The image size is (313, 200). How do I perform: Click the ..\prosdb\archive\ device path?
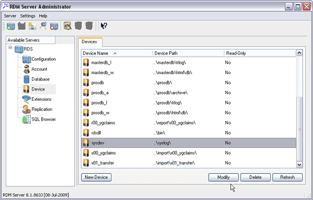coord(171,93)
